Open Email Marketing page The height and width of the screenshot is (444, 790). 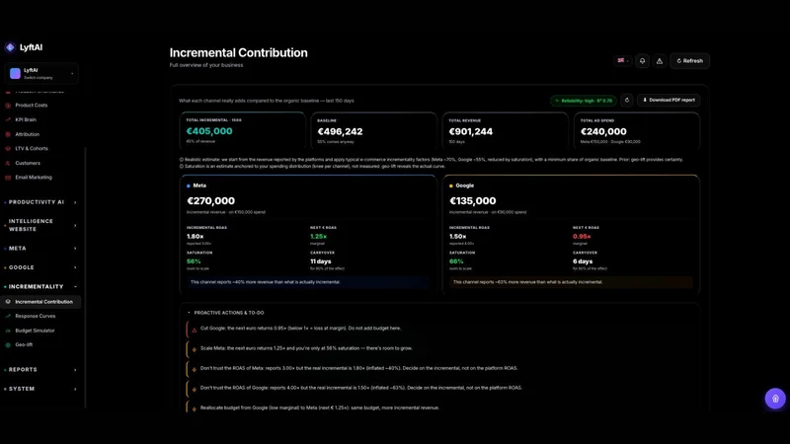pos(34,178)
